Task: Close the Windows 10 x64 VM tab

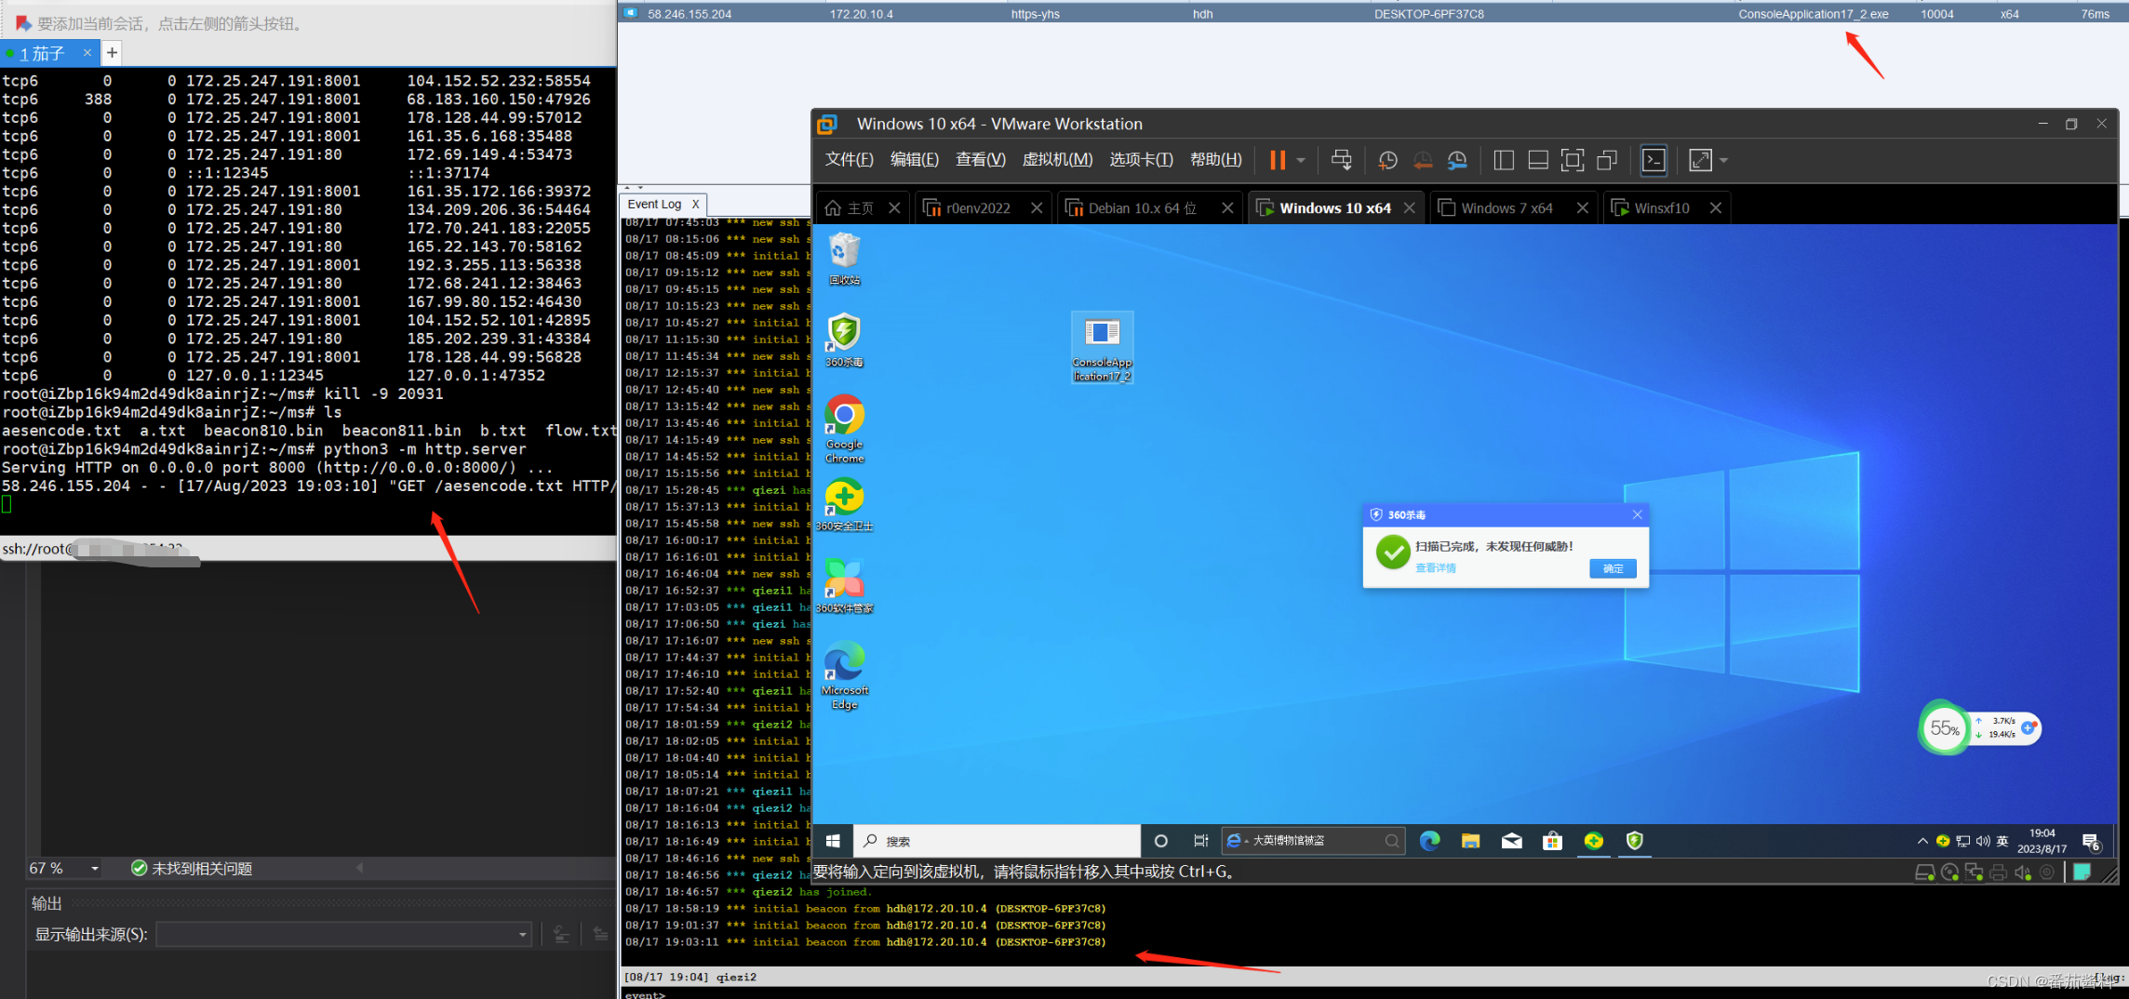Action: coord(1410,208)
